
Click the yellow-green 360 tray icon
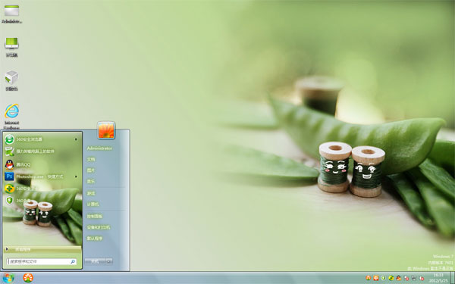point(391,278)
